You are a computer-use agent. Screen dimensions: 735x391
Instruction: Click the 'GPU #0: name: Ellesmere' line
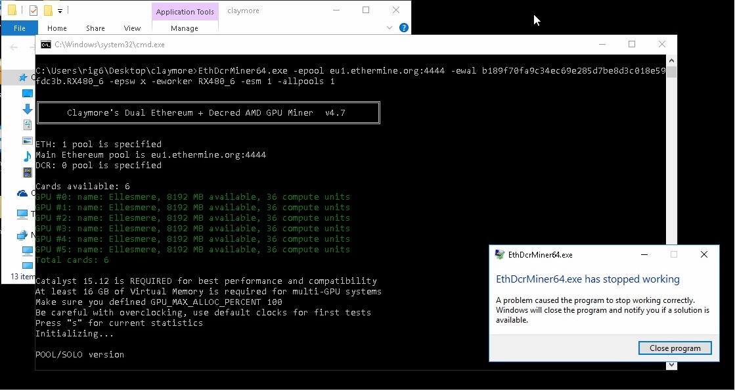click(192, 197)
